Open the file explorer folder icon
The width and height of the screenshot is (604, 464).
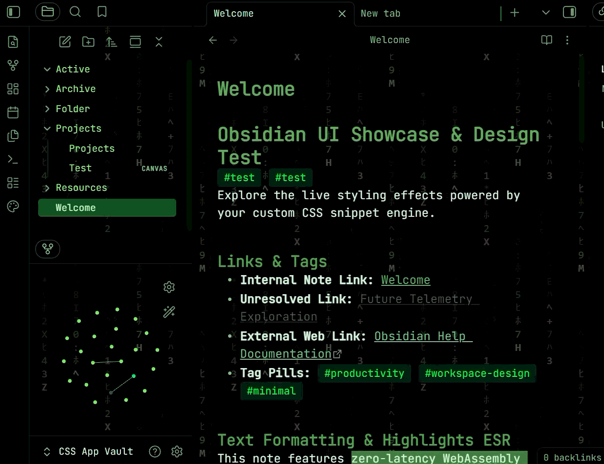pyautogui.click(x=47, y=12)
